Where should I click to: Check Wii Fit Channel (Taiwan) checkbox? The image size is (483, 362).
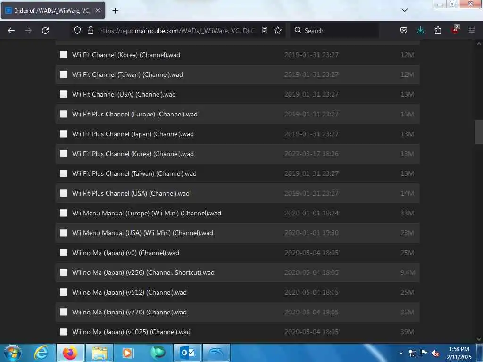[x=64, y=74]
